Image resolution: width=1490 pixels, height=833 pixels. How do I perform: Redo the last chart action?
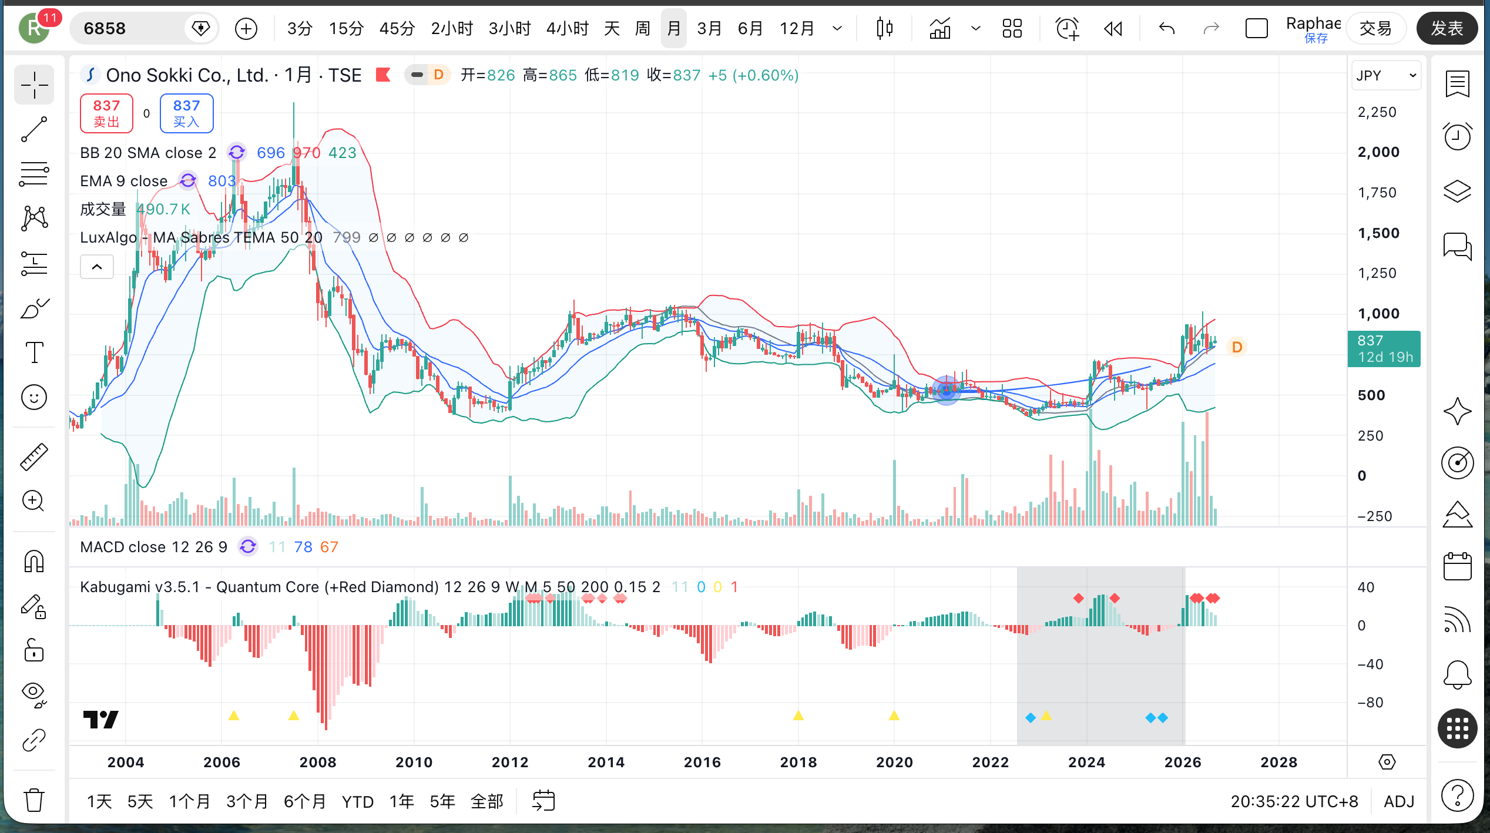[x=1212, y=28]
